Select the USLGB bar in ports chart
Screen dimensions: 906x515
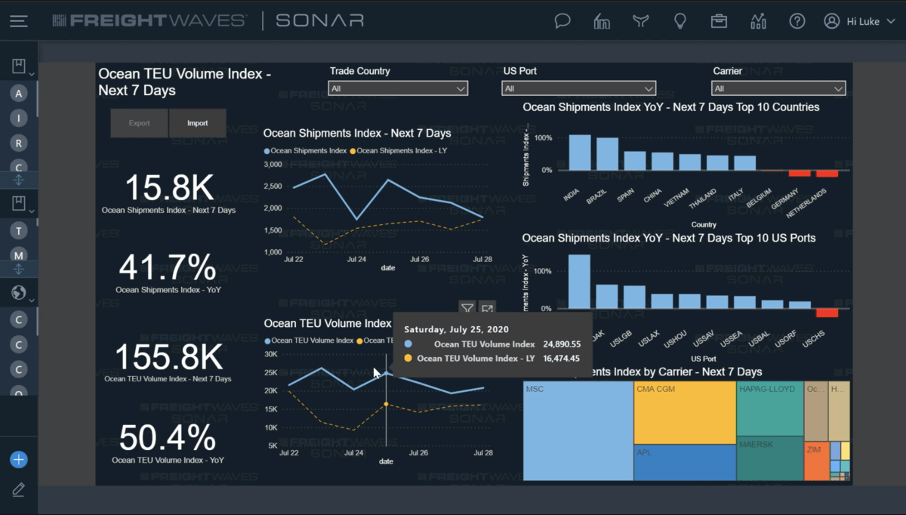pyautogui.click(x=635, y=297)
